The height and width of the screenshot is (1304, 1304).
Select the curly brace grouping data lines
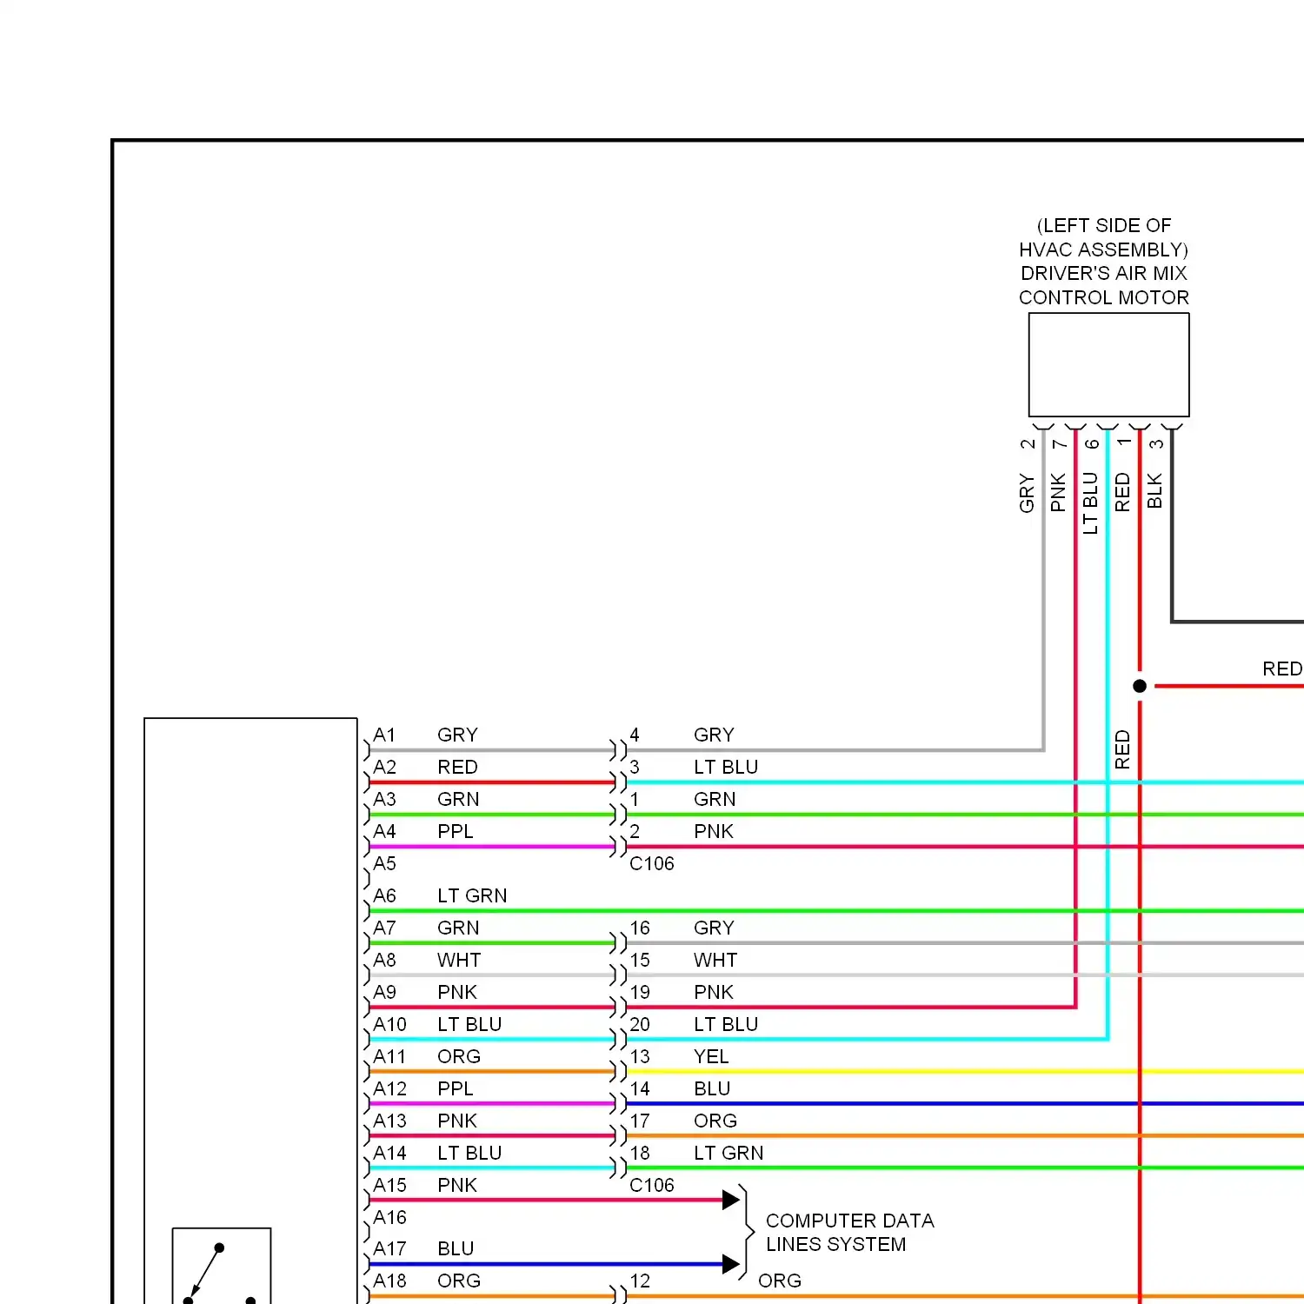pos(746,1233)
